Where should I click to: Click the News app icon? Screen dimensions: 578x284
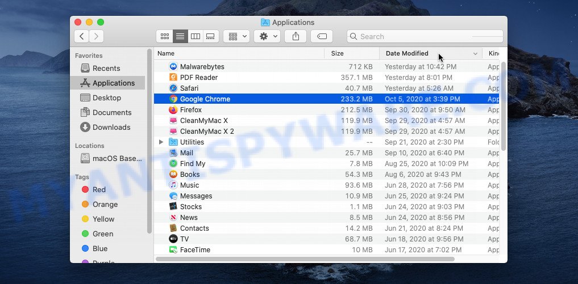point(173,218)
